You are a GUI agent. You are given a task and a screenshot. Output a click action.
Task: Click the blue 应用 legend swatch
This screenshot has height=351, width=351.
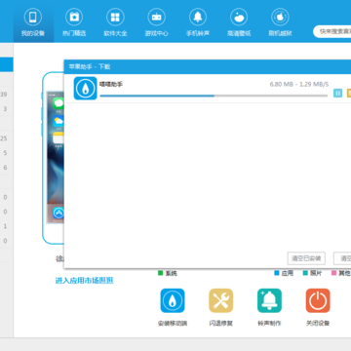tap(277, 273)
